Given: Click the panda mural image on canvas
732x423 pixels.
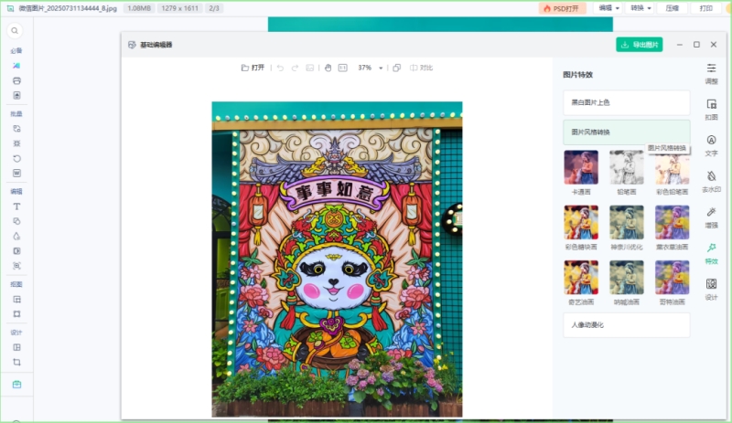Looking at the screenshot, I should 337,259.
